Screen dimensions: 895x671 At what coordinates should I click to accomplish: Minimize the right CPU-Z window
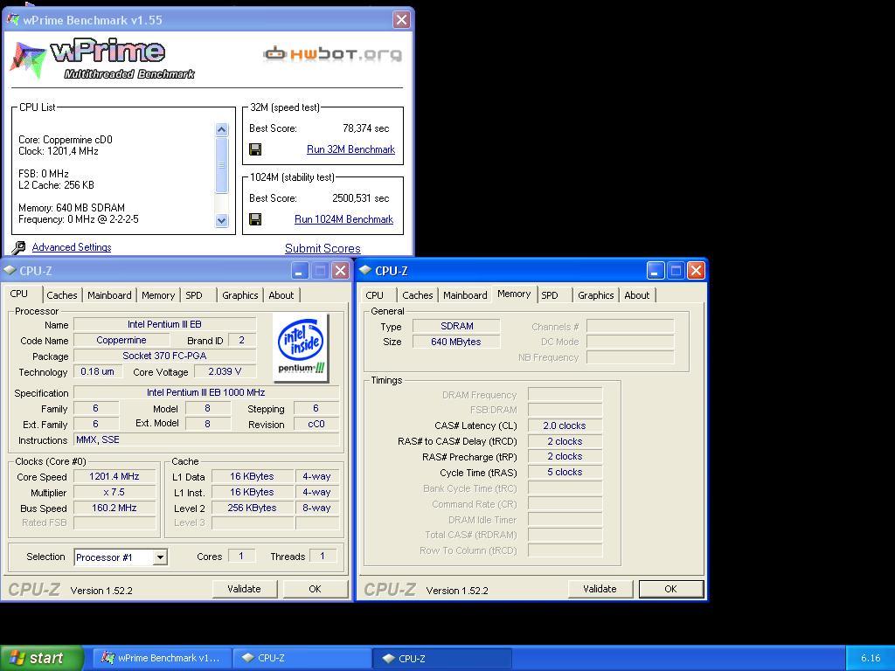point(656,271)
